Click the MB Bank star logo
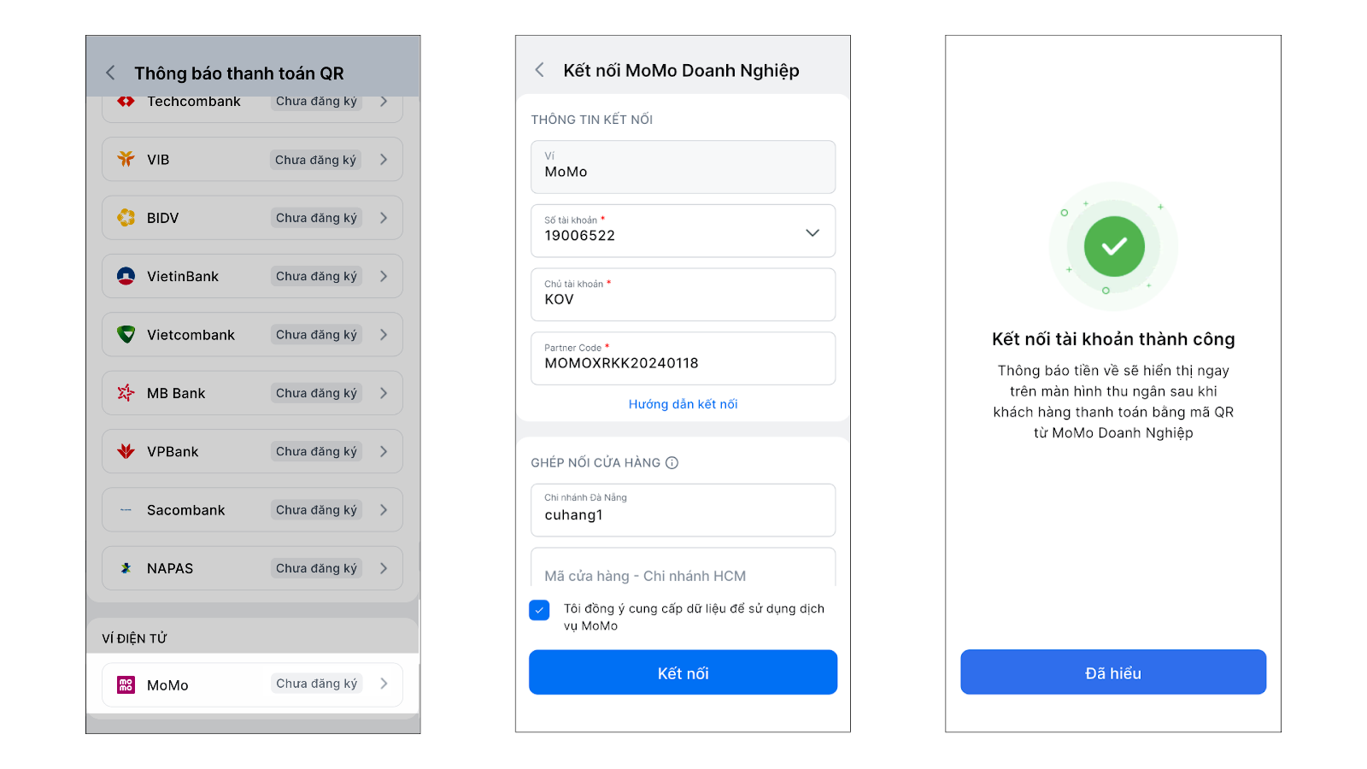Screen dimensions: 1367x769 point(126,392)
